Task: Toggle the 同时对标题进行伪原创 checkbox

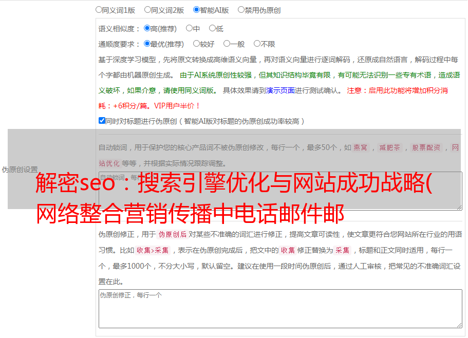Action: pos(102,121)
